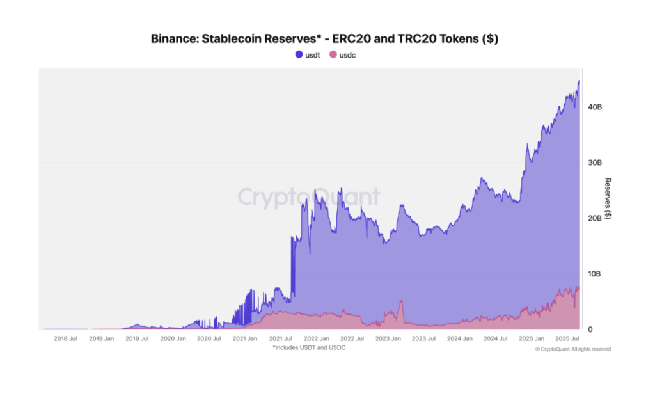Click the 20B y-axis label
Screen dimensions: 655x396
pos(595,218)
